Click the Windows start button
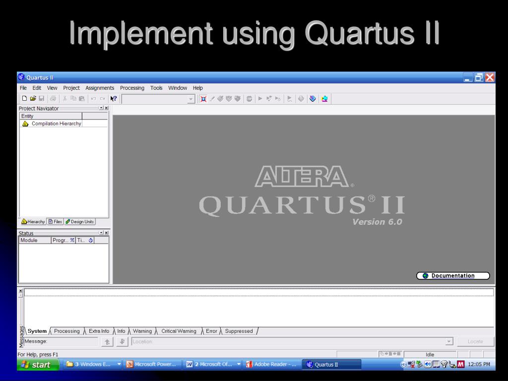 pyautogui.click(x=38, y=365)
